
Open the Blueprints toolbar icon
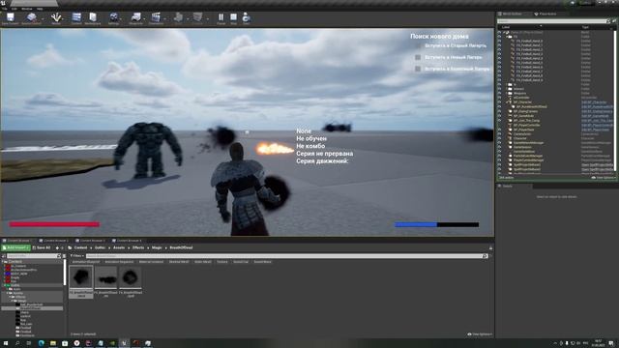[x=135, y=18]
